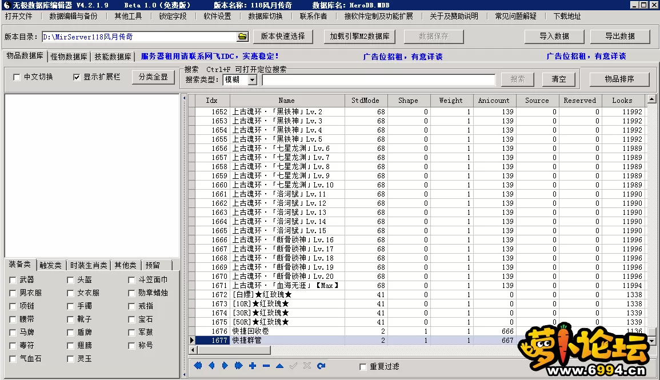Select the 时装生肖类 tab

pyautogui.click(x=89, y=265)
